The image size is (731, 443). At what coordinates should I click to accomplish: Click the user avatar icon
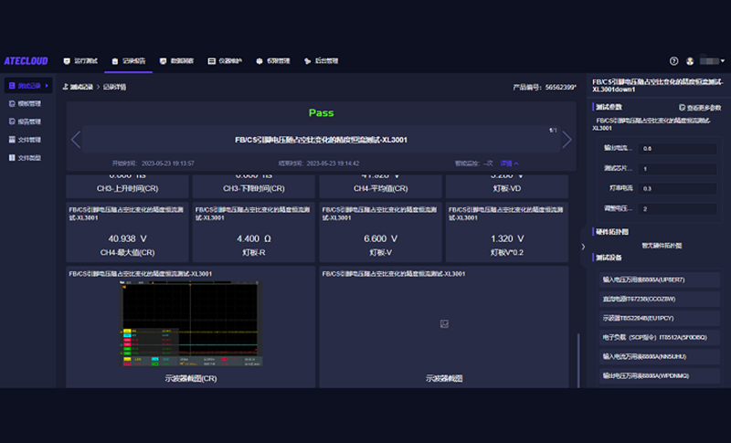691,61
